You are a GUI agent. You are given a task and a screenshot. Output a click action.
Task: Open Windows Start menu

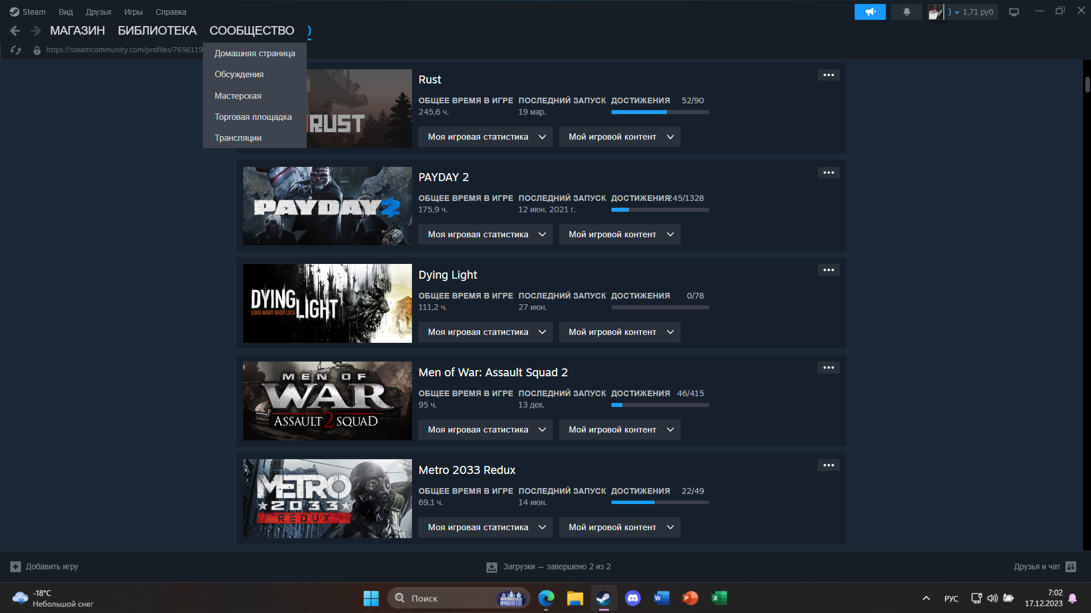[x=371, y=598]
